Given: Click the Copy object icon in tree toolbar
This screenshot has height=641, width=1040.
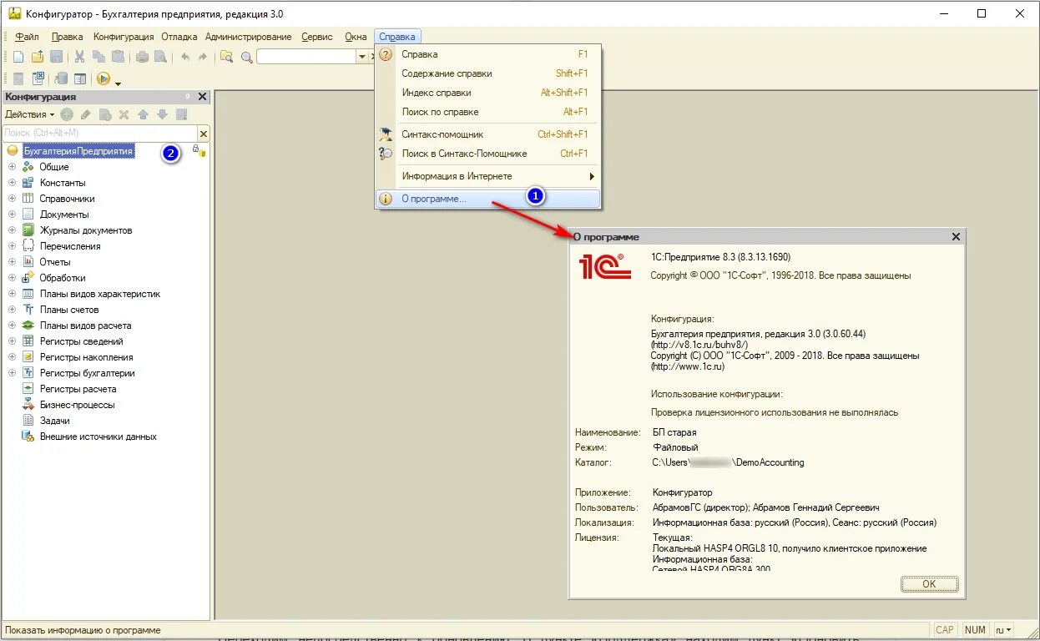Looking at the screenshot, I should (x=105, y=114).
